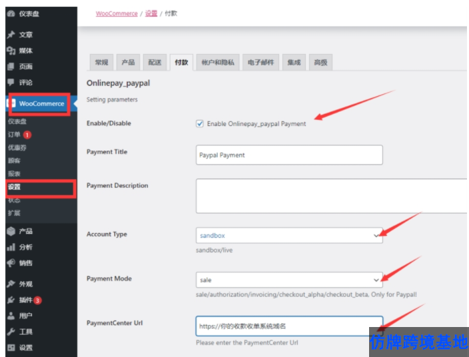Open the 用户 sidebar menu

point(26,316)
